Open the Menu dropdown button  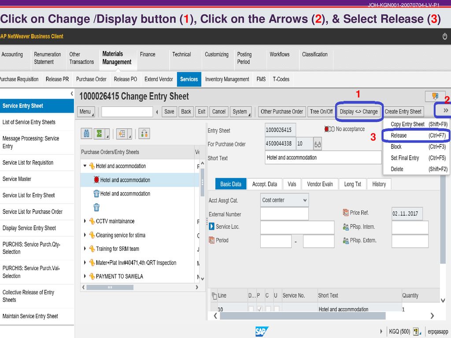86,111
